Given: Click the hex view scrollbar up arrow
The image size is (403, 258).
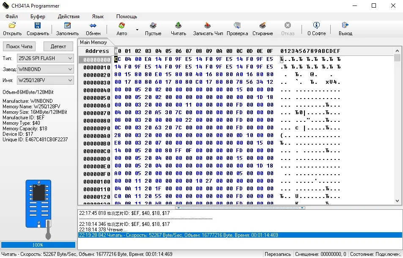Looking at the screenshot, I should click(x=397, y=51).
